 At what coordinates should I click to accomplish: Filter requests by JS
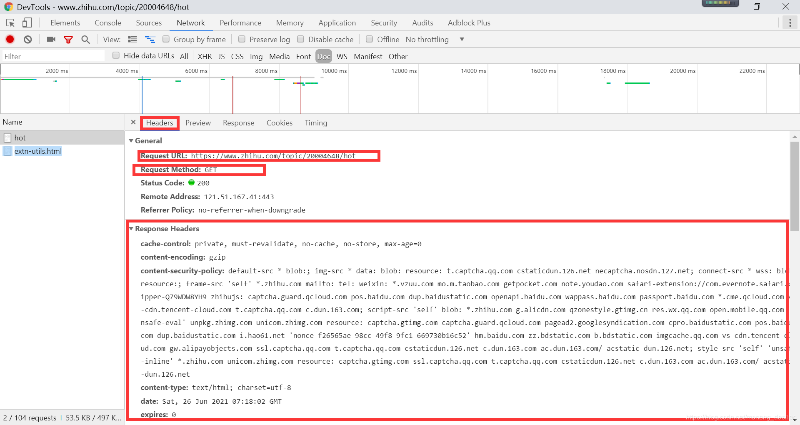pyautogui.click(x=221, y=56)
